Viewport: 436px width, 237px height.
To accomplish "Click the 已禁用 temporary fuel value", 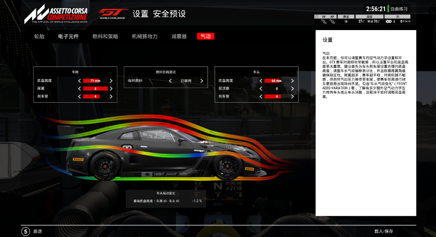I will 186,81.
